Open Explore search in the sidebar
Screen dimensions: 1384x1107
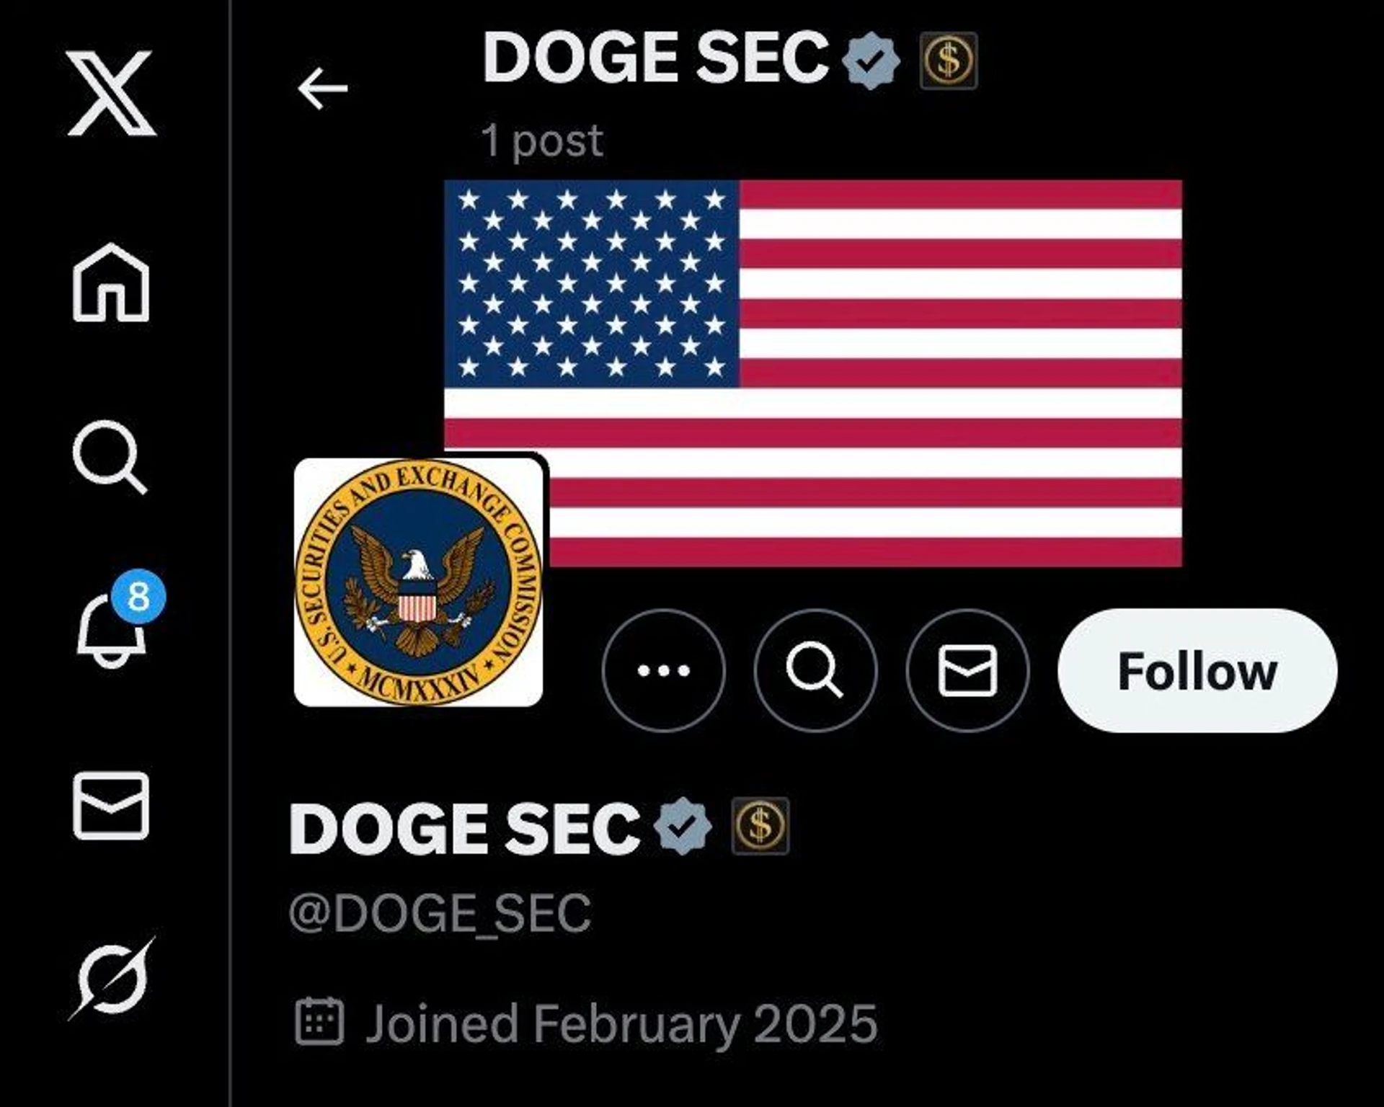110,457
